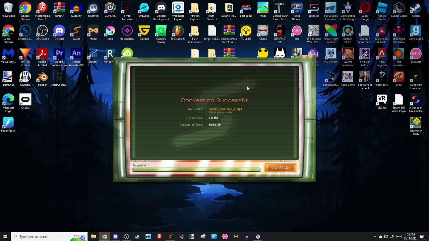The width and height of the screenshot is (429, 241).
Task: Launch Adobe Animate 2021 icon
Action: (76, 57)
